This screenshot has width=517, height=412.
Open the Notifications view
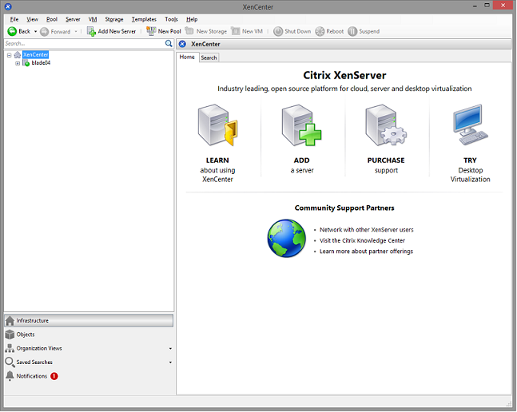[x=89, y=376]
